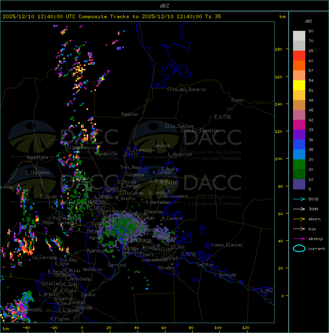The width and height of the screenshot is (329, 333).
Task: Click the 'S_ROSA' map label
Action: 188,254
